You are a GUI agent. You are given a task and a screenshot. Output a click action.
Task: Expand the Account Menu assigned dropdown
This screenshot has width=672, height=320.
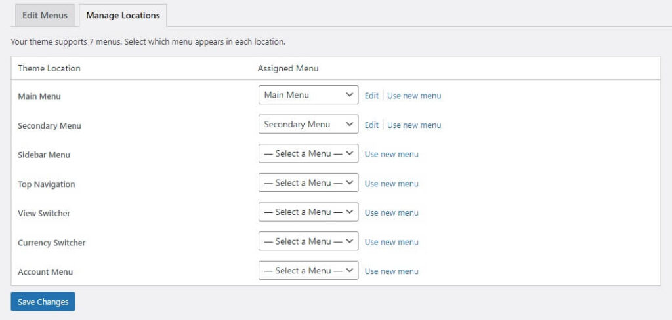(308, 271)
